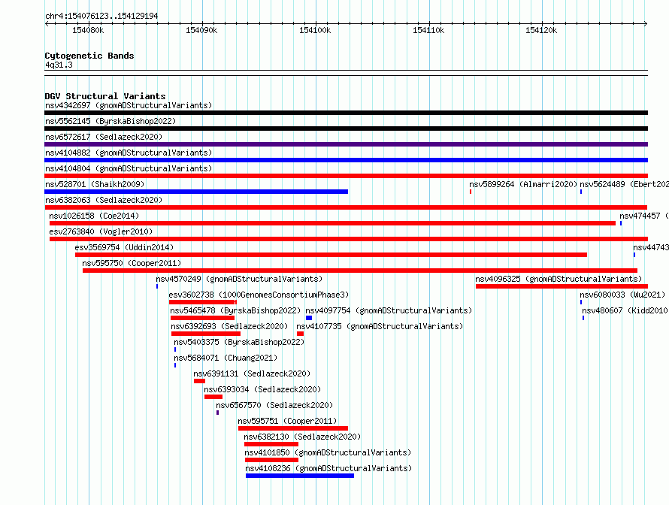Click the small purple nsv6567570 marker

tap(217, 413)
